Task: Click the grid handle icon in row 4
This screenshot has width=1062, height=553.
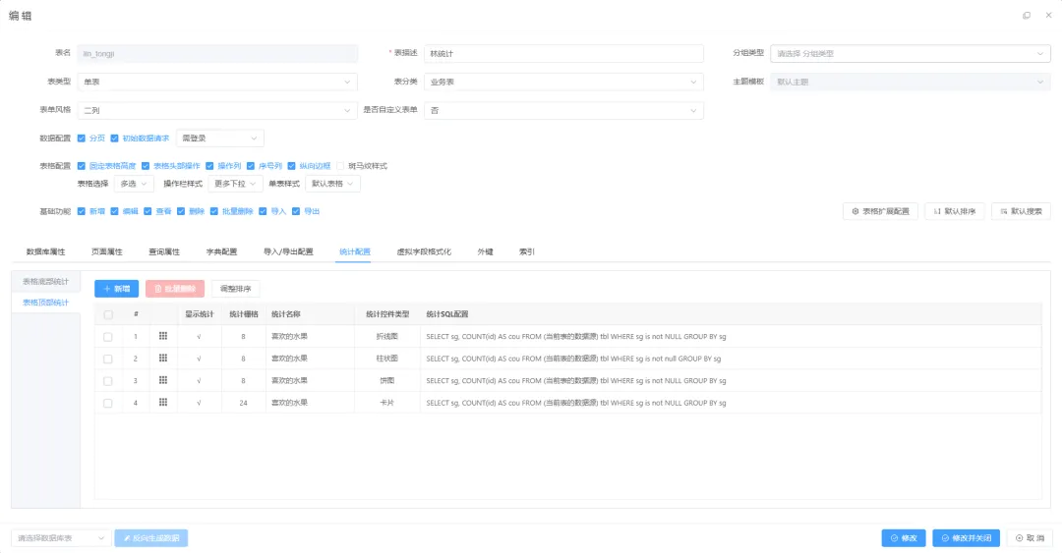Action: pyautogui.click(x=162, y=402)
